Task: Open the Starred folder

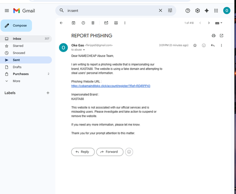Action: click(26, 46)
